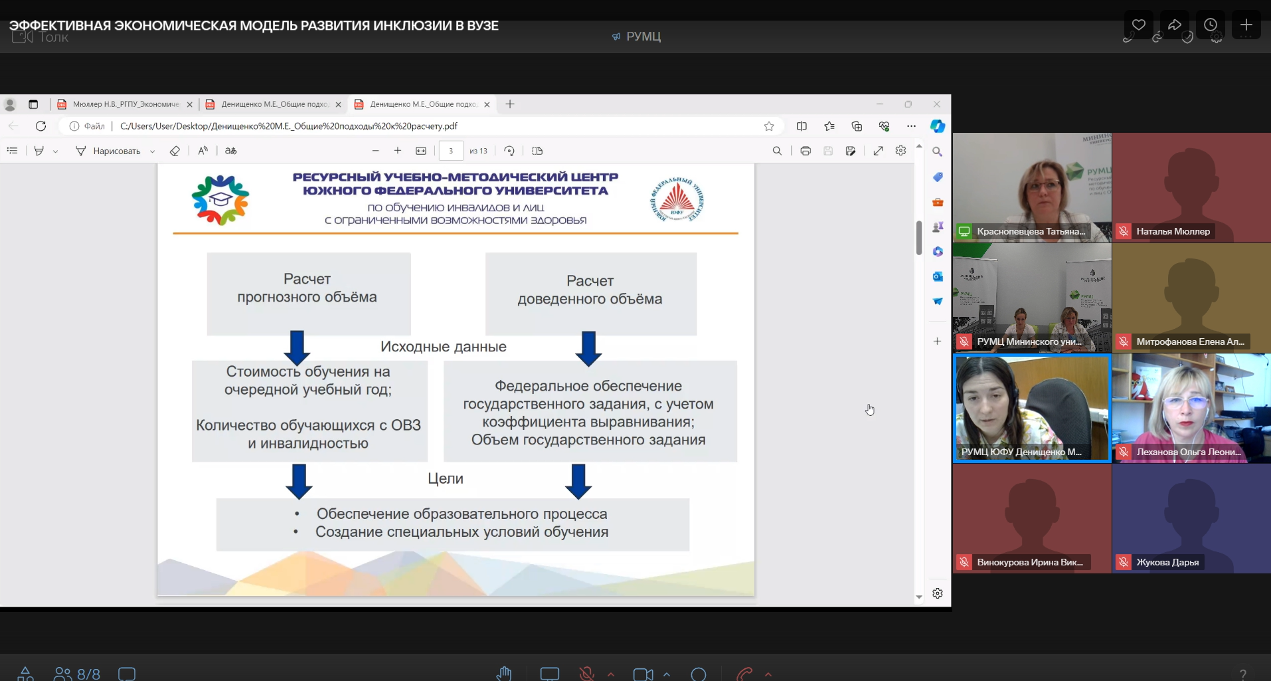Open the 8/8 participants list
Viewport: 1271px width, 681px height.
click(77, 674)
